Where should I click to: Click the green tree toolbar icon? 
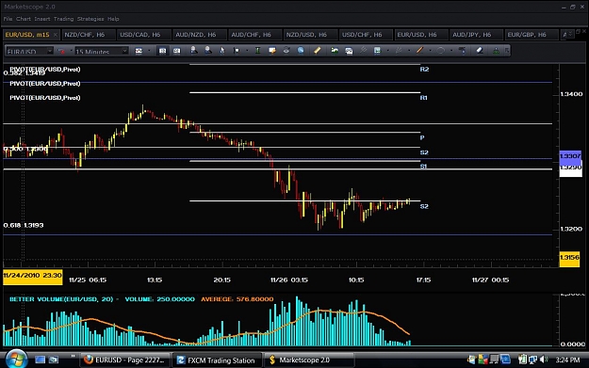[497, 50]
